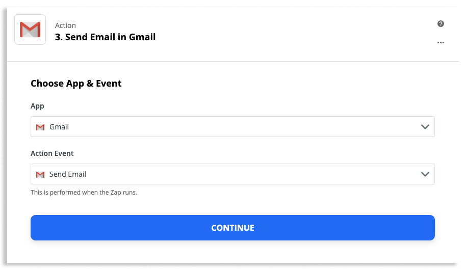Click the Action Event field label
The image size is (466, 270).
click(x=52, y=153)
